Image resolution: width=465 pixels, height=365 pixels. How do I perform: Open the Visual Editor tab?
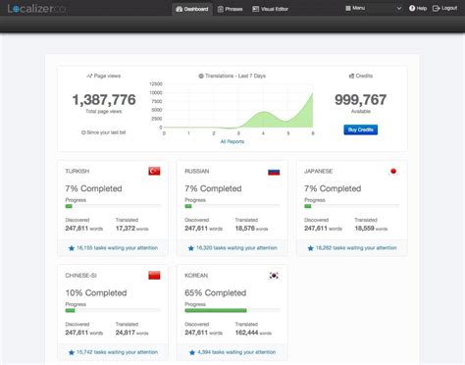[270, 9]
